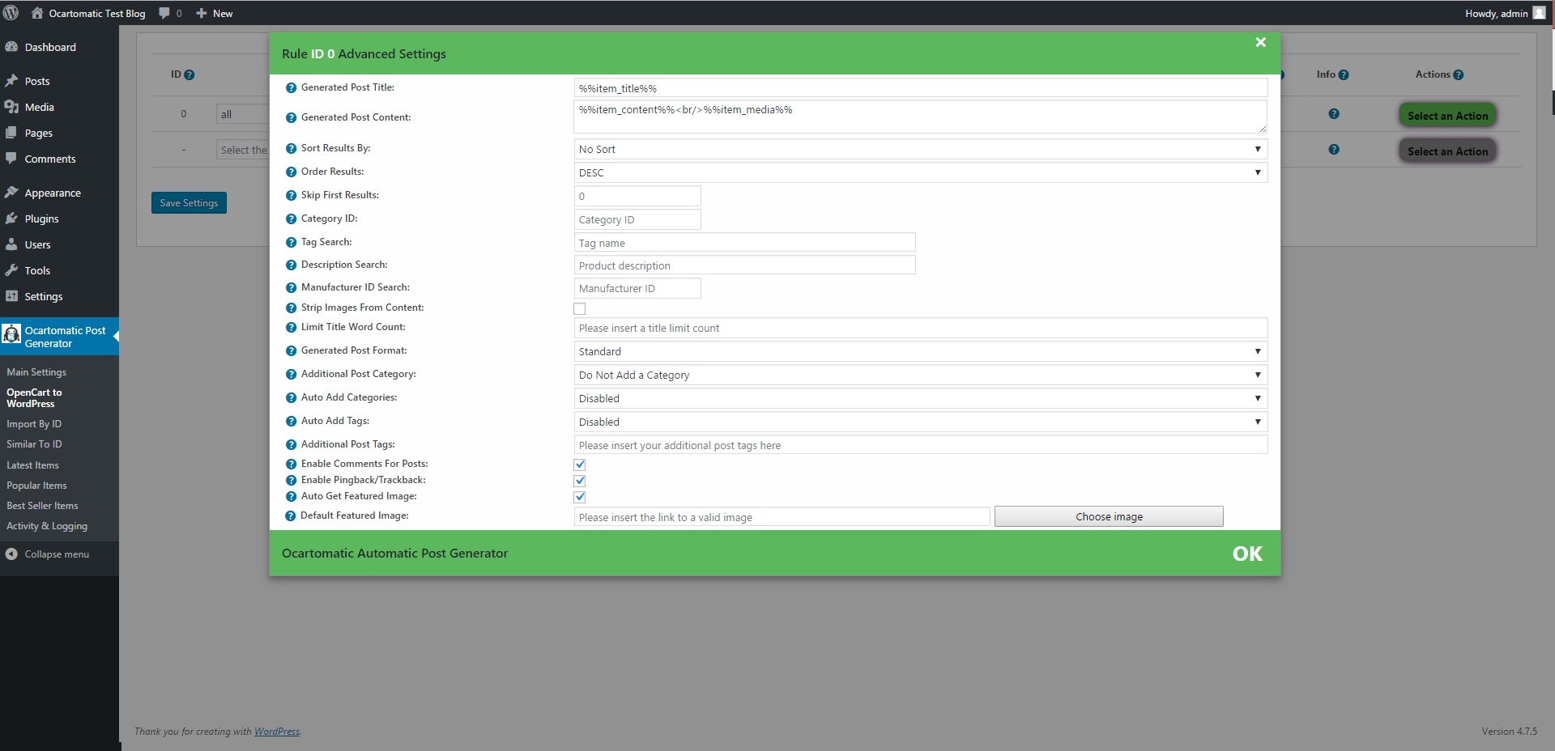Click Select an Action for rule 0
The width and height of the screenshot is (1555, 751).
tap(1447, 116)
